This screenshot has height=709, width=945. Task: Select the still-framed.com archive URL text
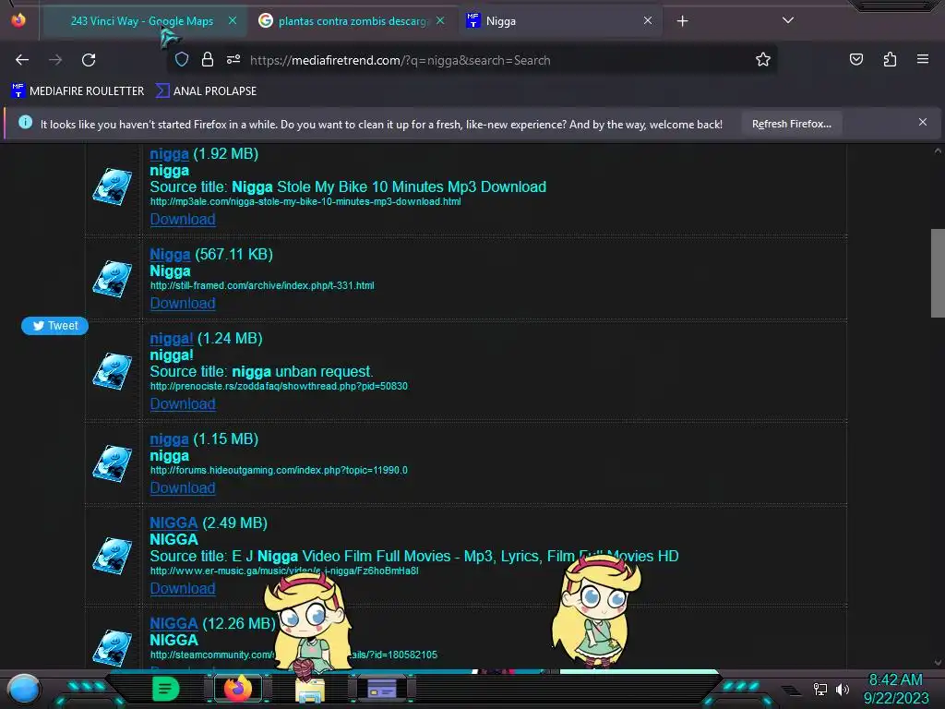[x=262, y=286]
